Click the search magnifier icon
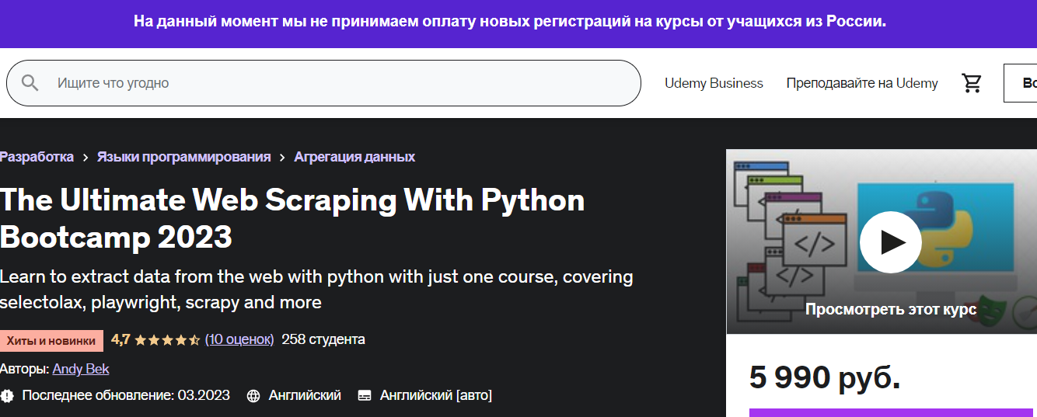The width and height of the screenshot is (1037, 417). [x=30, y=83]
